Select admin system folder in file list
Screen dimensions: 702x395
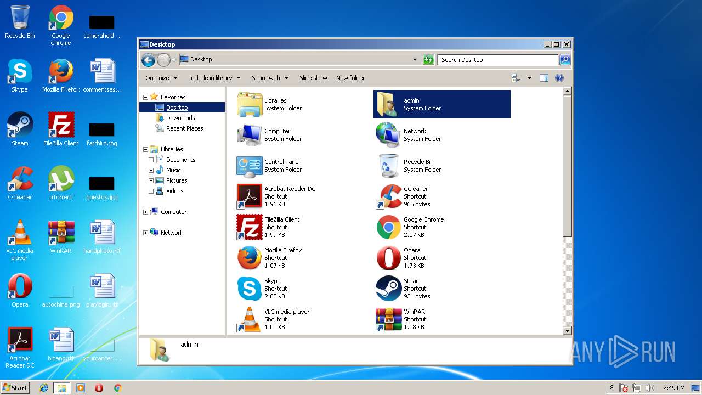click(442, 104)
